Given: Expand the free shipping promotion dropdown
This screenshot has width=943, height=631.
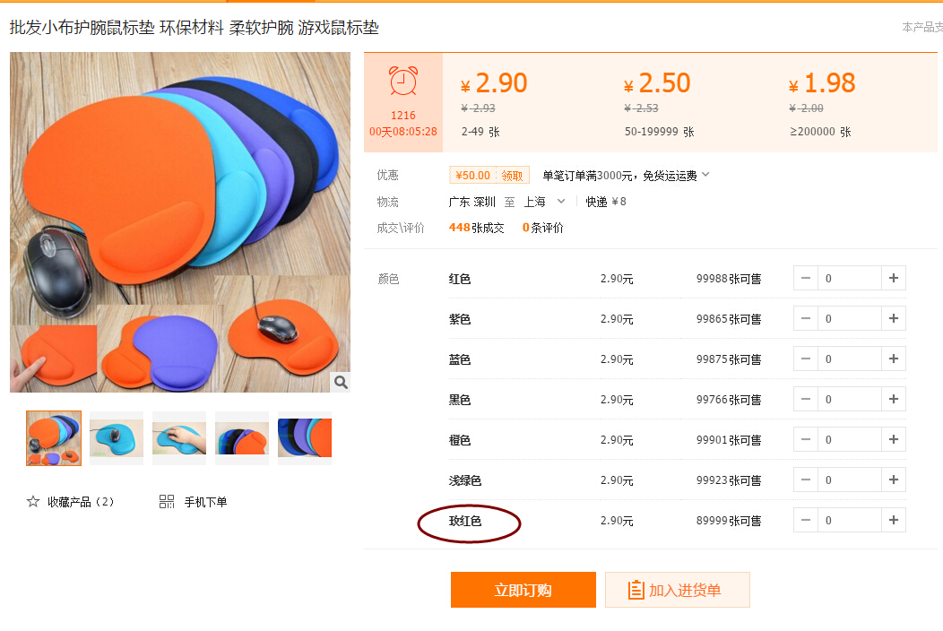Looking at the screenshot, I should point(706,175).
